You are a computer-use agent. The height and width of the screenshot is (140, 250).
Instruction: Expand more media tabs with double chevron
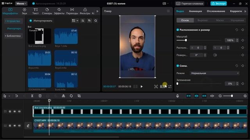97,11
